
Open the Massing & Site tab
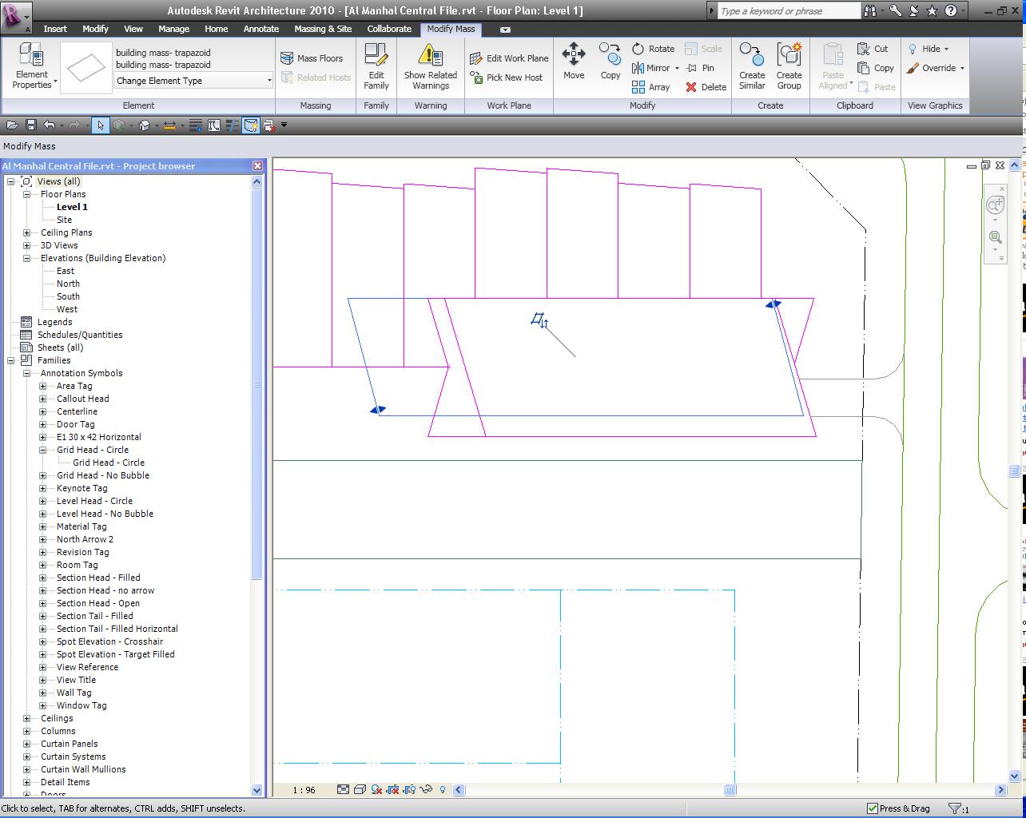click(323, 29)
